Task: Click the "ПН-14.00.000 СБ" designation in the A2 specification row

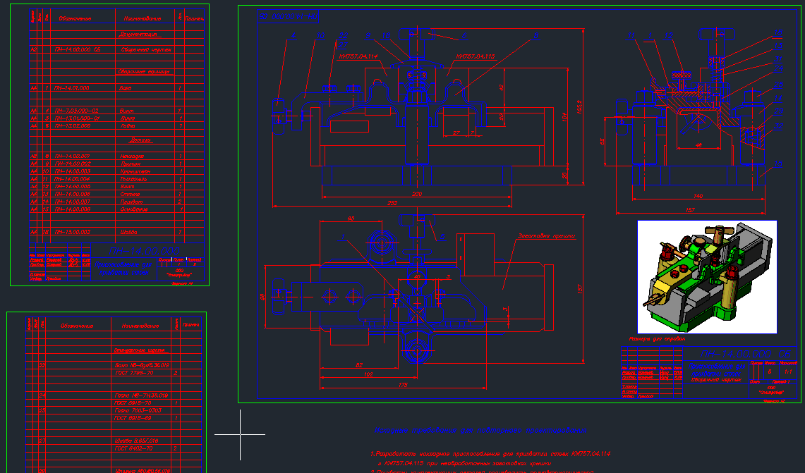Action: (x=78, y=50)
